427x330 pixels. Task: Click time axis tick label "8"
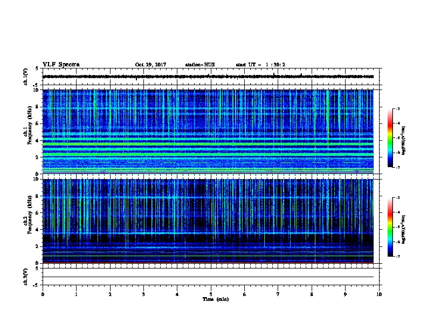click(x=312, y=294)
